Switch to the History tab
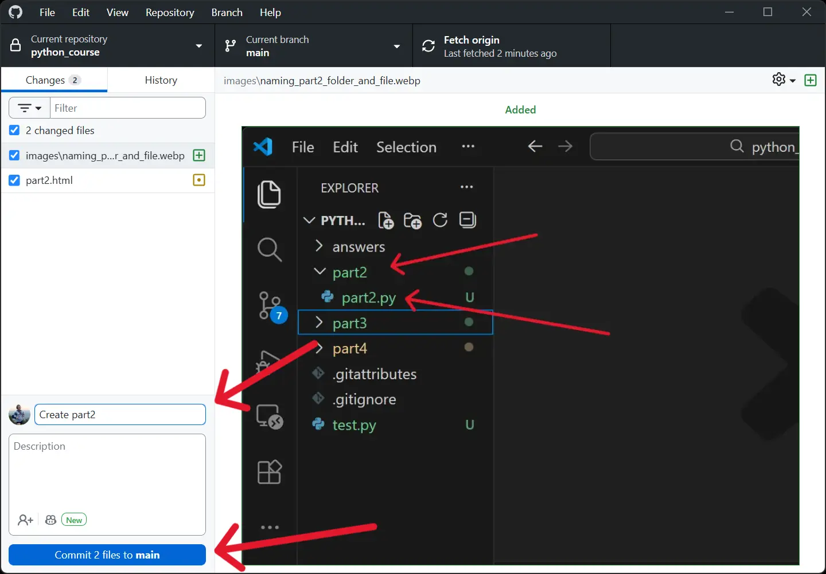The height and width of the screenshot is (574, 826). (161, 80)
